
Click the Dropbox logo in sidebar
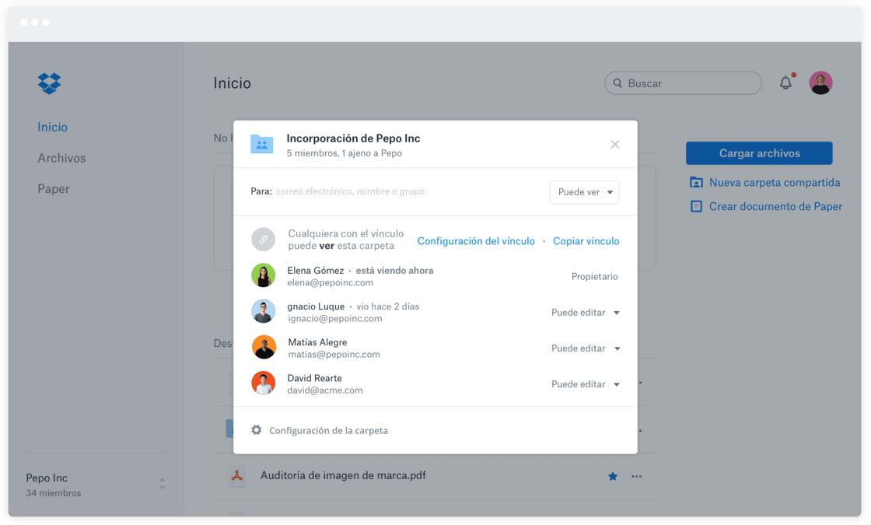[x=49, y=83]
